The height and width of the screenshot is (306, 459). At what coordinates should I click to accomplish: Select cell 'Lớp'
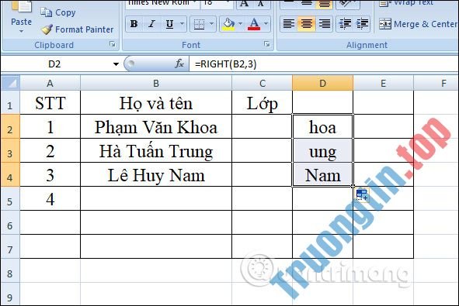click(x=263, y=103)
